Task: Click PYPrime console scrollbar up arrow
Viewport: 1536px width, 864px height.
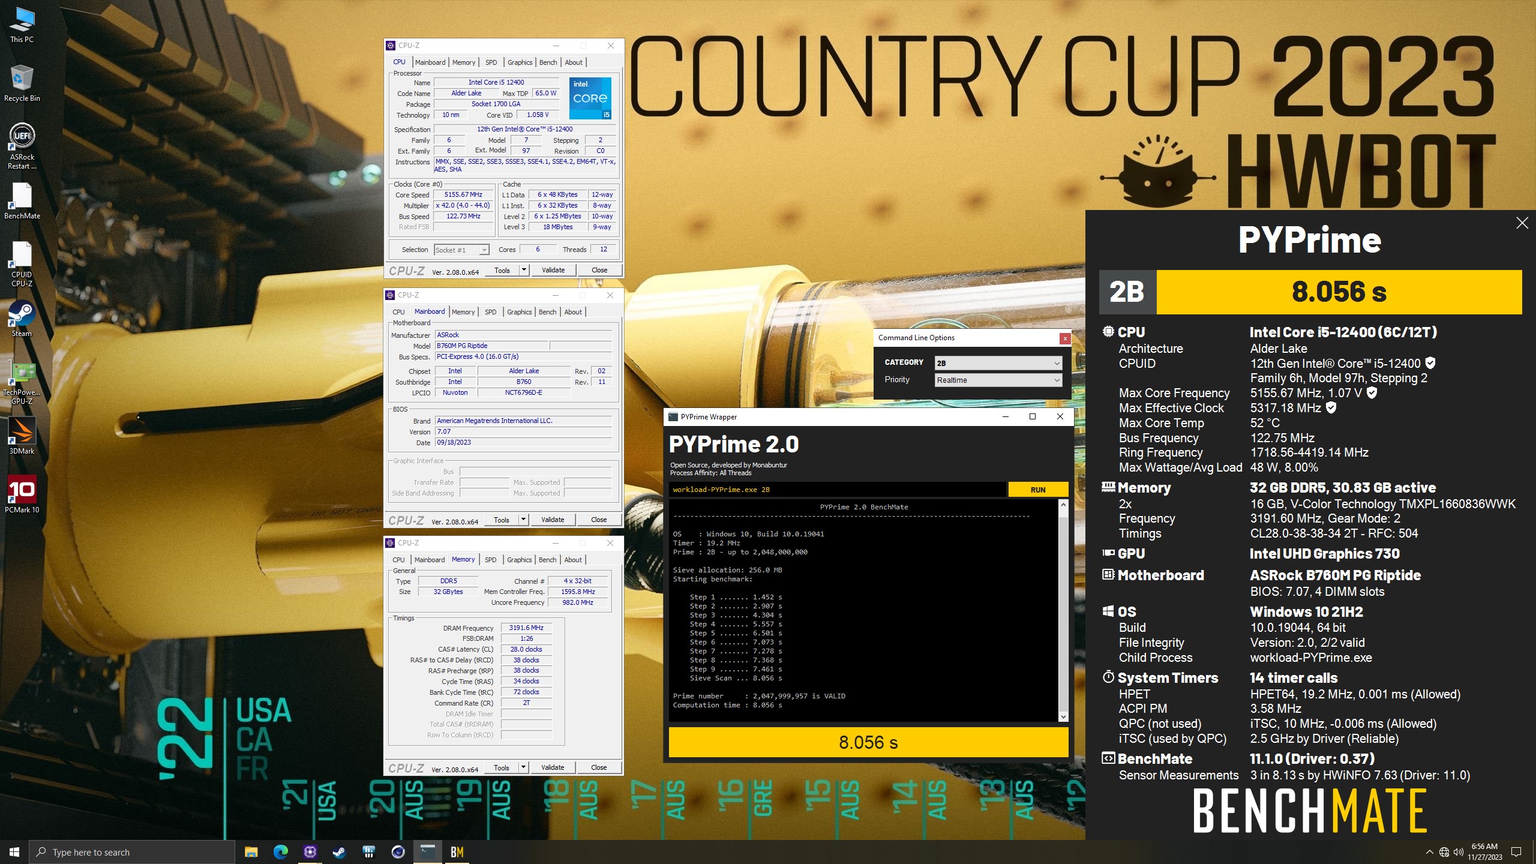Action: point(1064,505)
